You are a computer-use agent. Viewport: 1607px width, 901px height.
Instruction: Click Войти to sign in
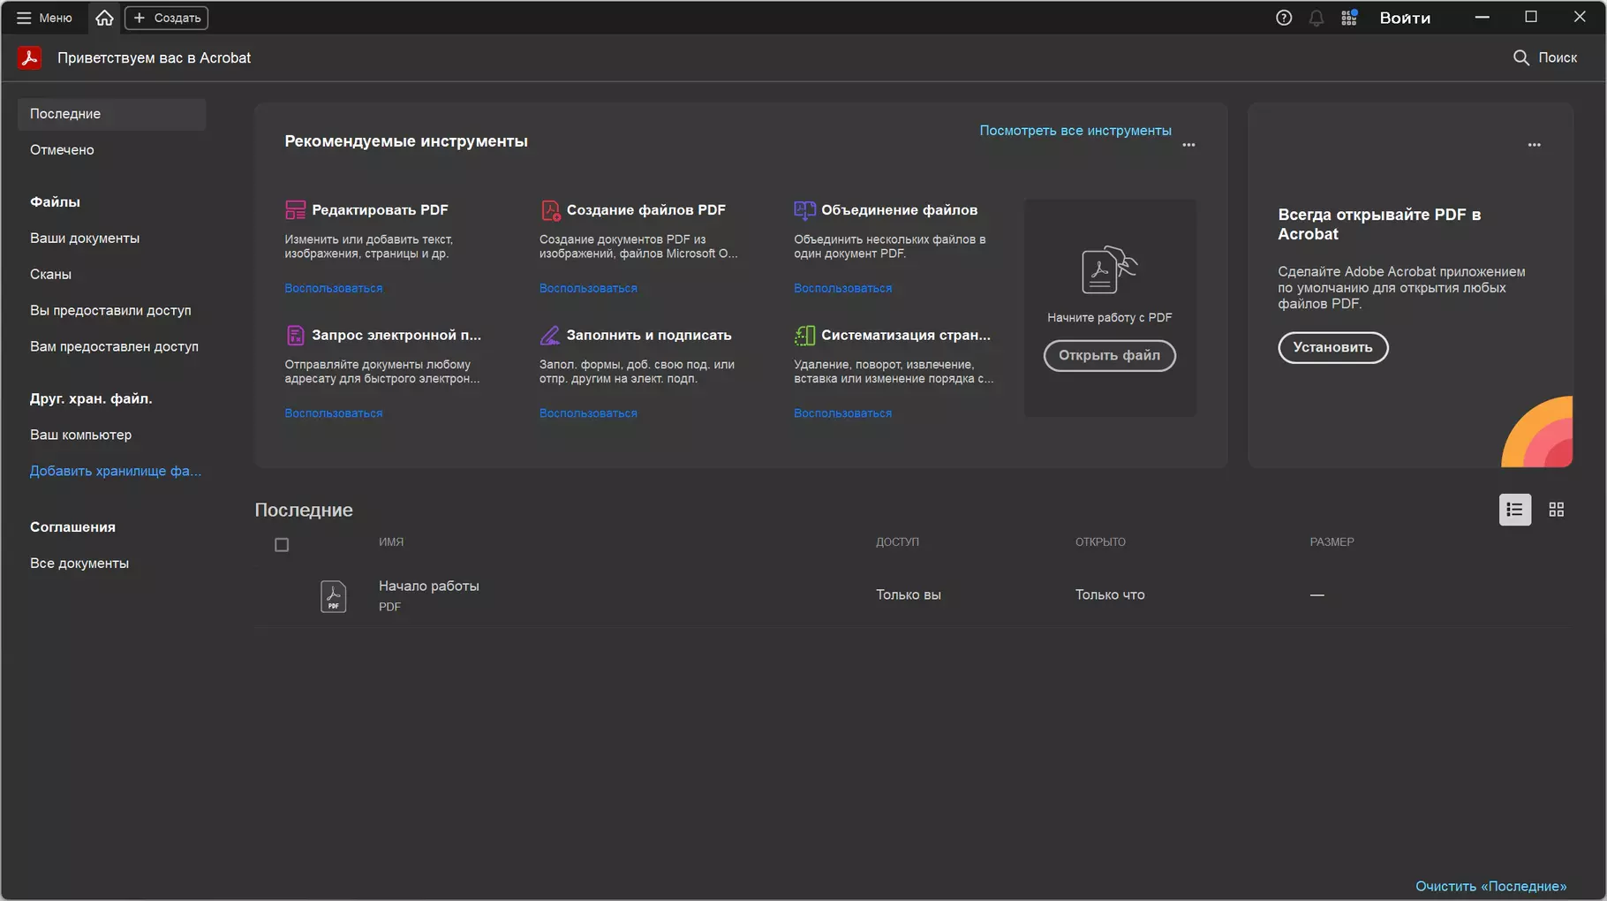[1405, 18]
